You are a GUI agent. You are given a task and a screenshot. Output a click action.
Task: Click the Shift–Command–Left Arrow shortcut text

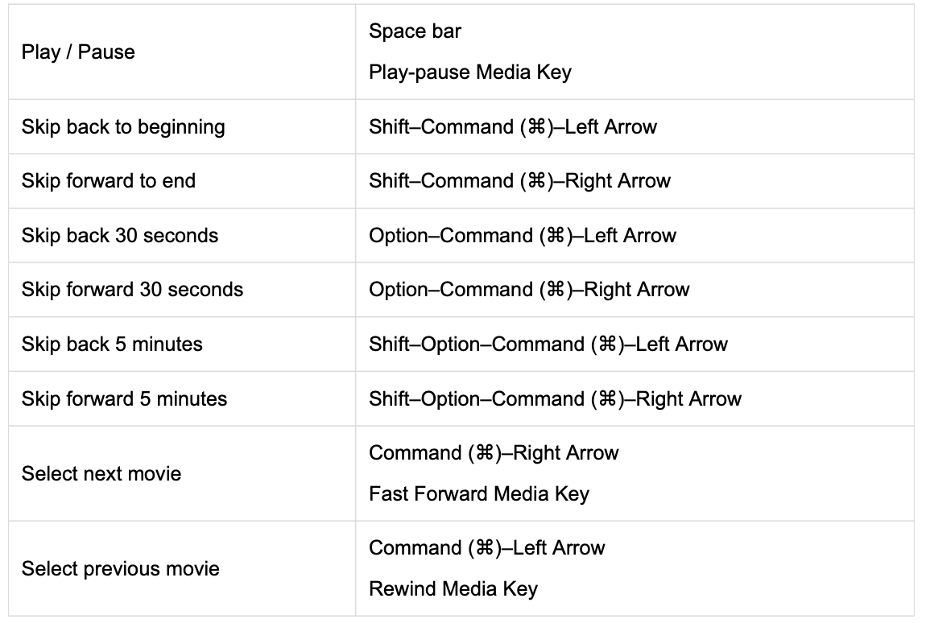512,127
